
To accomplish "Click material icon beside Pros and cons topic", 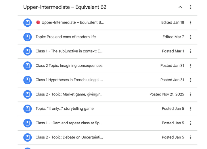I will pos(28,37).
